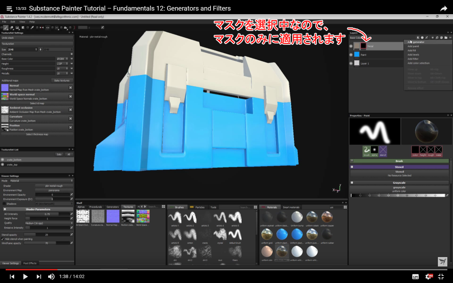The image size is (453, 283).
Task: Open Height format dropdown L32F
Action: click(x=62, y=64)
